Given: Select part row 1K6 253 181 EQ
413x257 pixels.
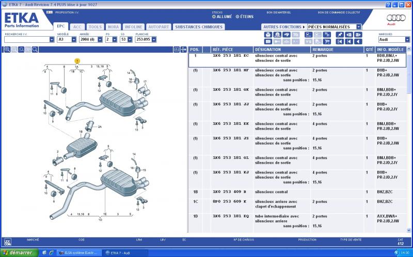Looking at the screenshot, I should pyautogui.click(x=297, y=223).
